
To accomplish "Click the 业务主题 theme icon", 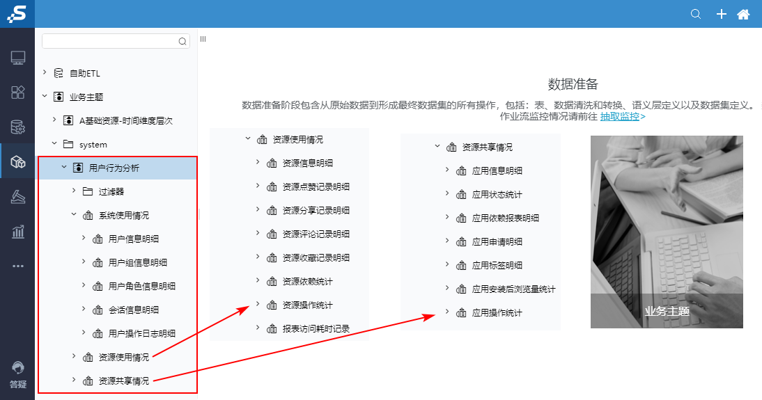I will click(x=59, y=97).
